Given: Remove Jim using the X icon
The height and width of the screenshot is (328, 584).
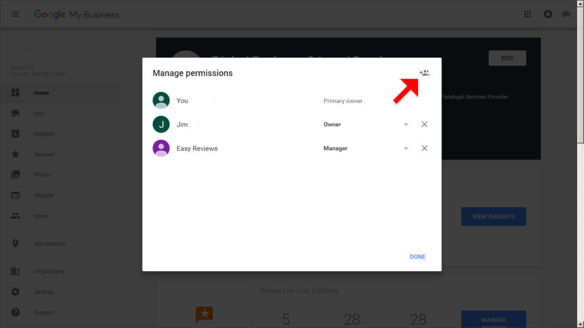Looking at the screenshot, I should [424, 124].
